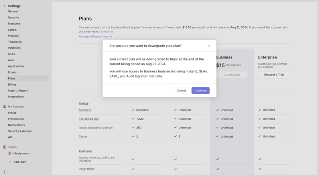This screenshot has height=177, width=319.
Task: Click the Teams section icon
Action: 5,147
